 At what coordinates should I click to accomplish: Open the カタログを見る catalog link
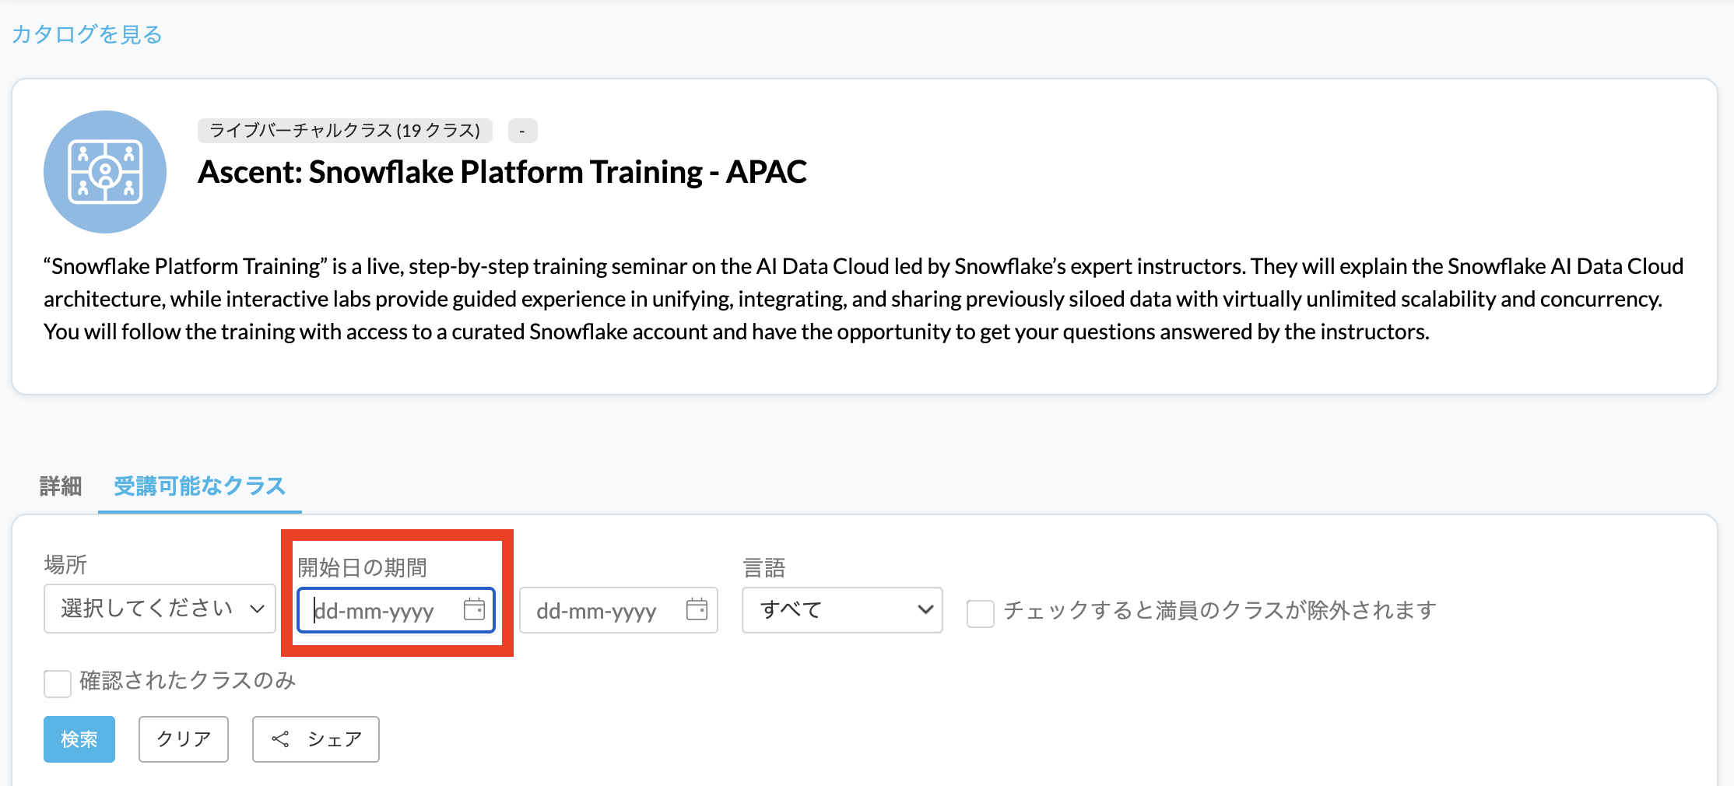click(87, 34)
